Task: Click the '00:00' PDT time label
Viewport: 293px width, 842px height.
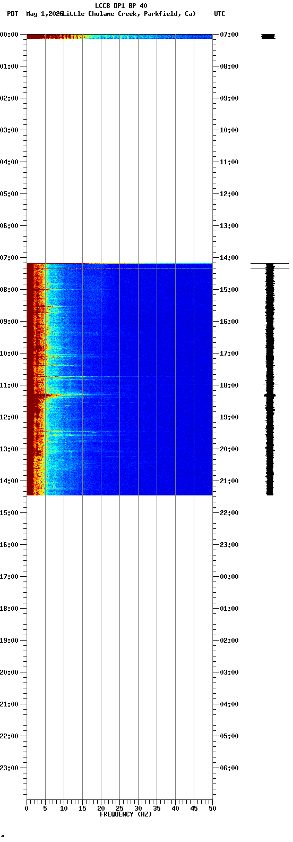Action: (x=10, y=35)
